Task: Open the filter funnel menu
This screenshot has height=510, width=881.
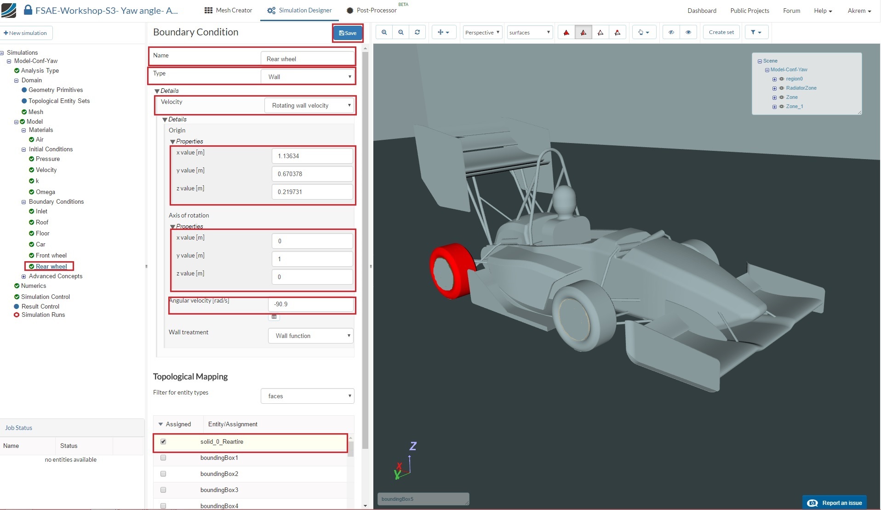Action: pyautogui.click(x=756, y=32)
